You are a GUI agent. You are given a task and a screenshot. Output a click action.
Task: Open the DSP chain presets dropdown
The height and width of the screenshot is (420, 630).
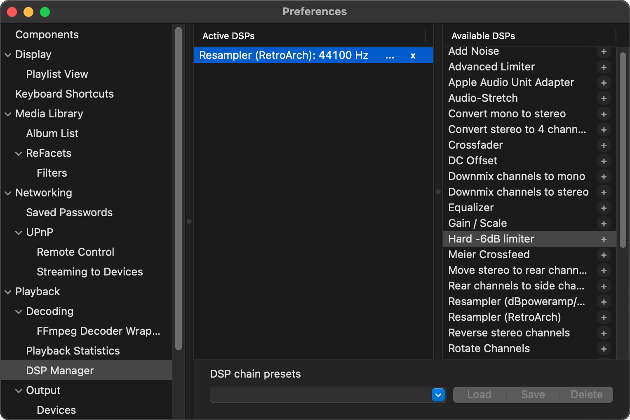(438, 395)
